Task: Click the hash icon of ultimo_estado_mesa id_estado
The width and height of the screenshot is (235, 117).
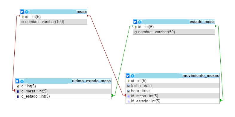Action: 18,96
